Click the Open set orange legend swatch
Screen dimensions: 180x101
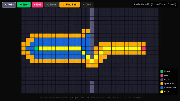(x=162, y=84)
